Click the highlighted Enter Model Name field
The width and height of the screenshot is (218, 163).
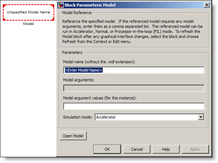[x=134, y=70]
